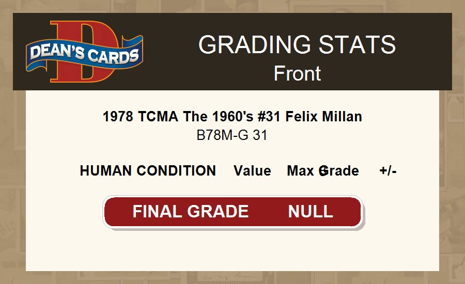Click the Value column header
Image resolution: width=465 pixels, height=284 pixels.
252,171
